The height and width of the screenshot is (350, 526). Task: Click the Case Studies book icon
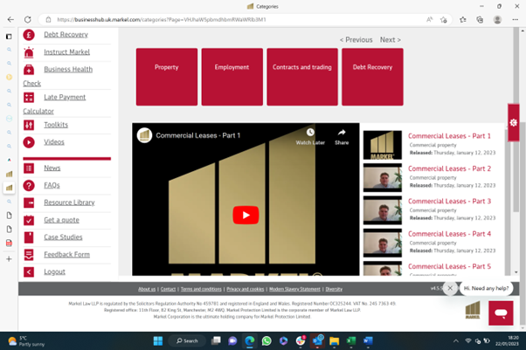point(29,237)
